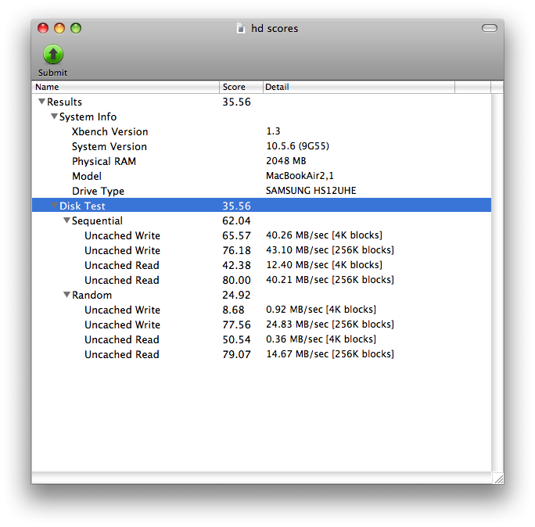Click the hd scores document icon in title bar
The height and width of the screenshot is (527, 535).
(241, 28)
